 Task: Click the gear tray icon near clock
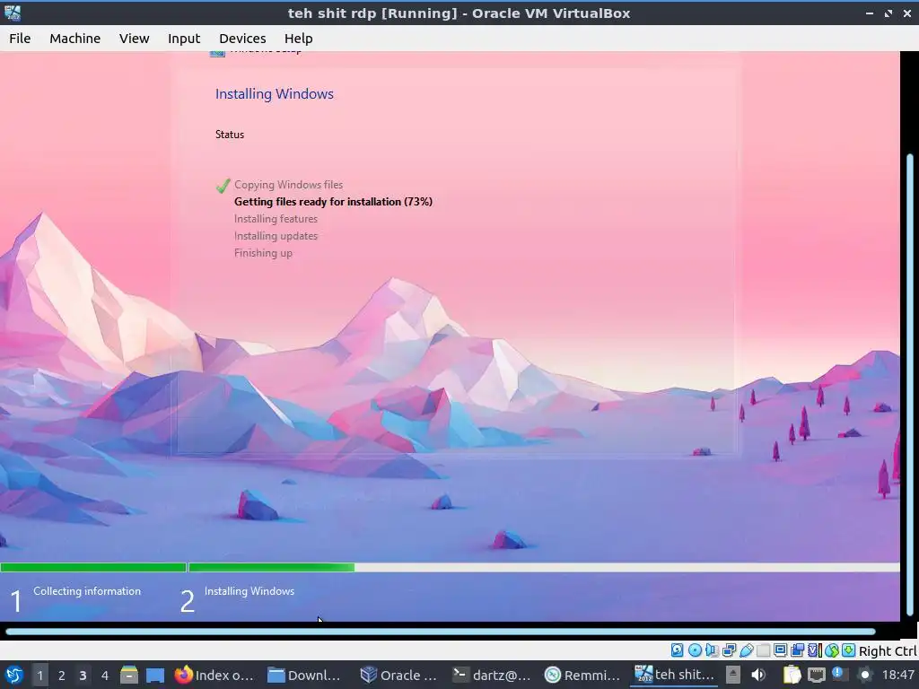864,675
